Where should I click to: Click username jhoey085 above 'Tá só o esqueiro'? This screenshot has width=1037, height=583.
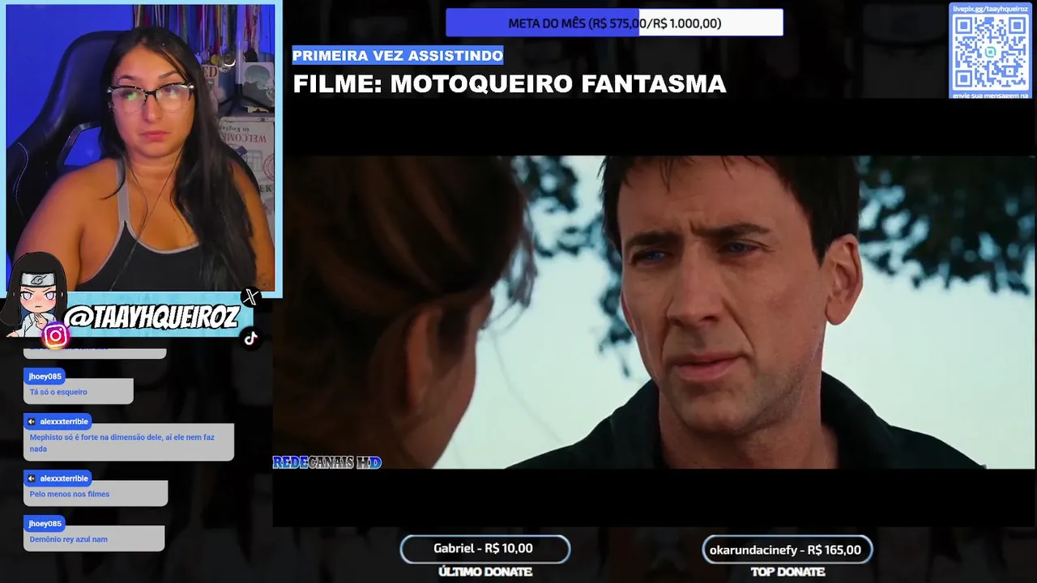coord(45,377)
